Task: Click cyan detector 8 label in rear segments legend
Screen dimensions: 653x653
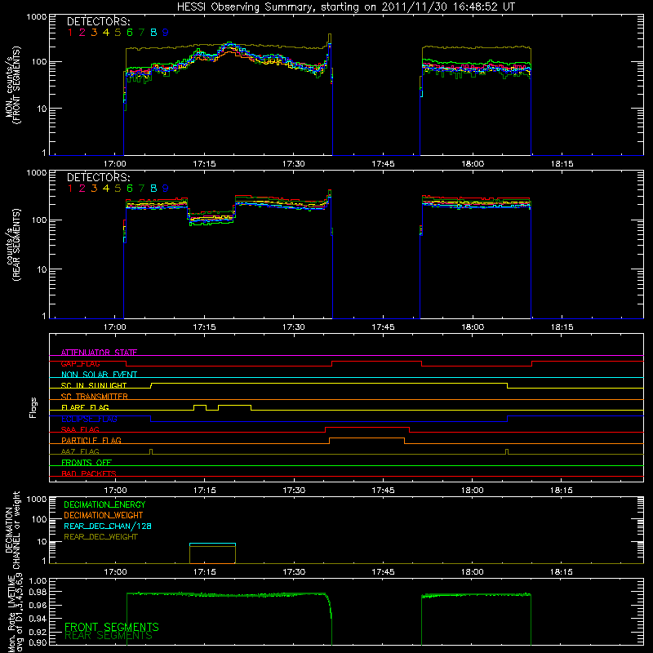Action: coord(153,189)
